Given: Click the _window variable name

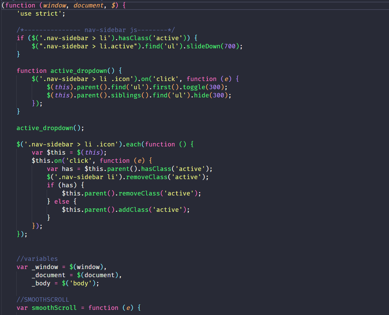Looking at the screenshot, I should 47,267.
